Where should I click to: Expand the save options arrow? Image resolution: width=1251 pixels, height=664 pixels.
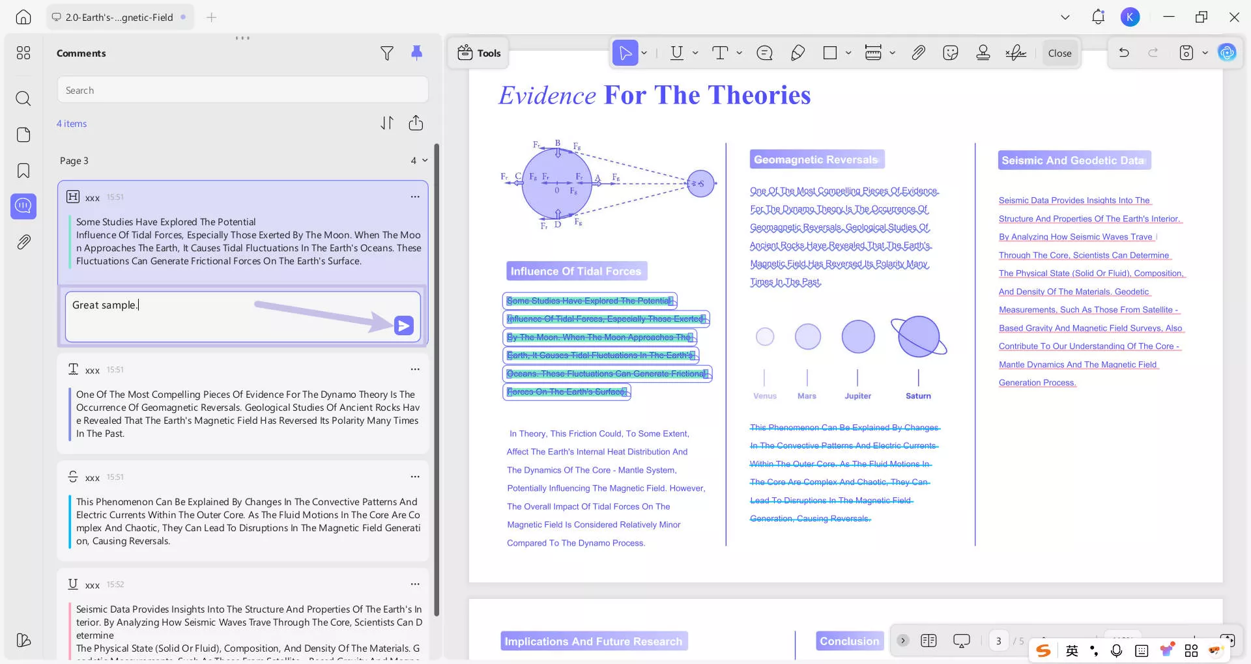pyautogui.click(x=1205, y=53)
